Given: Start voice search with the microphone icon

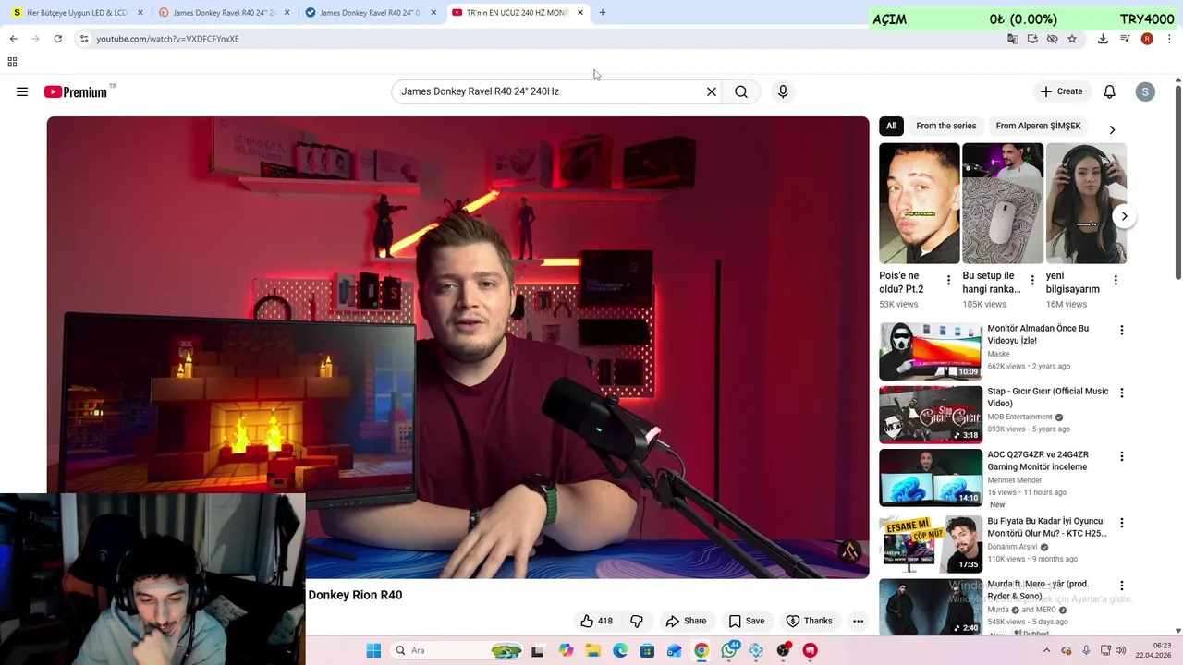Looking at the screenshot, I should pos(783,91).
